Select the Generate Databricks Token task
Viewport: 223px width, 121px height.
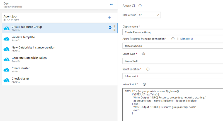pyautogui.click(x=29, y=58)
